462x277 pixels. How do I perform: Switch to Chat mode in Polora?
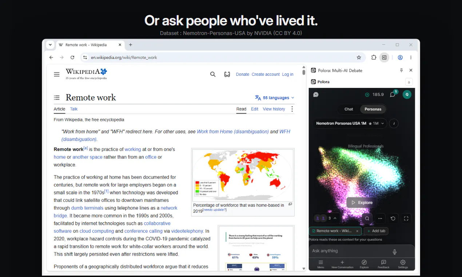coord(349,109)
